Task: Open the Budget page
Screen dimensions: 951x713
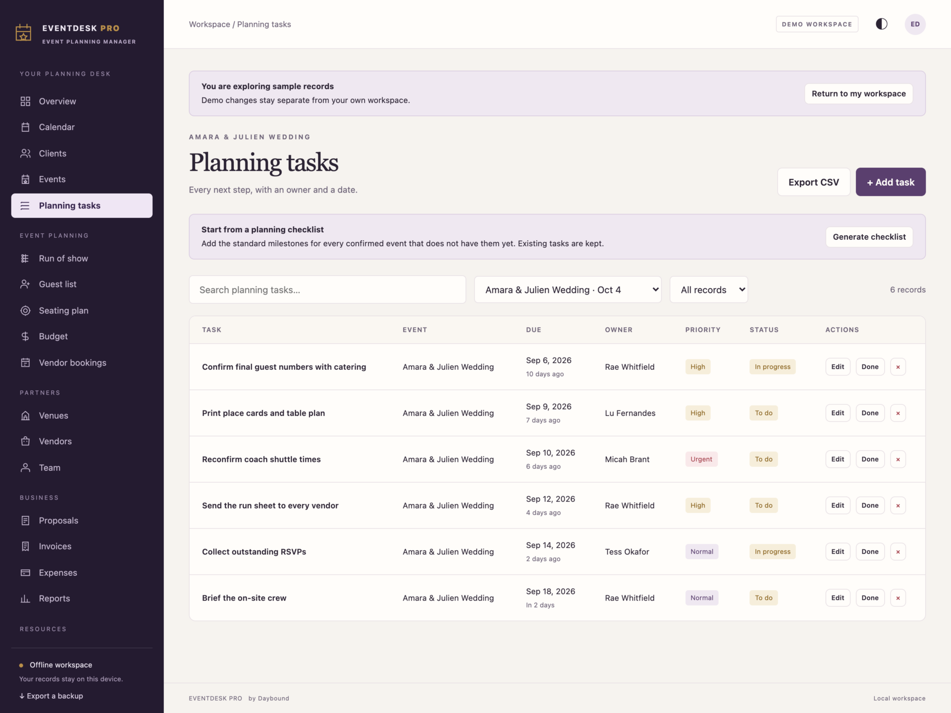Action: point(82,337)
